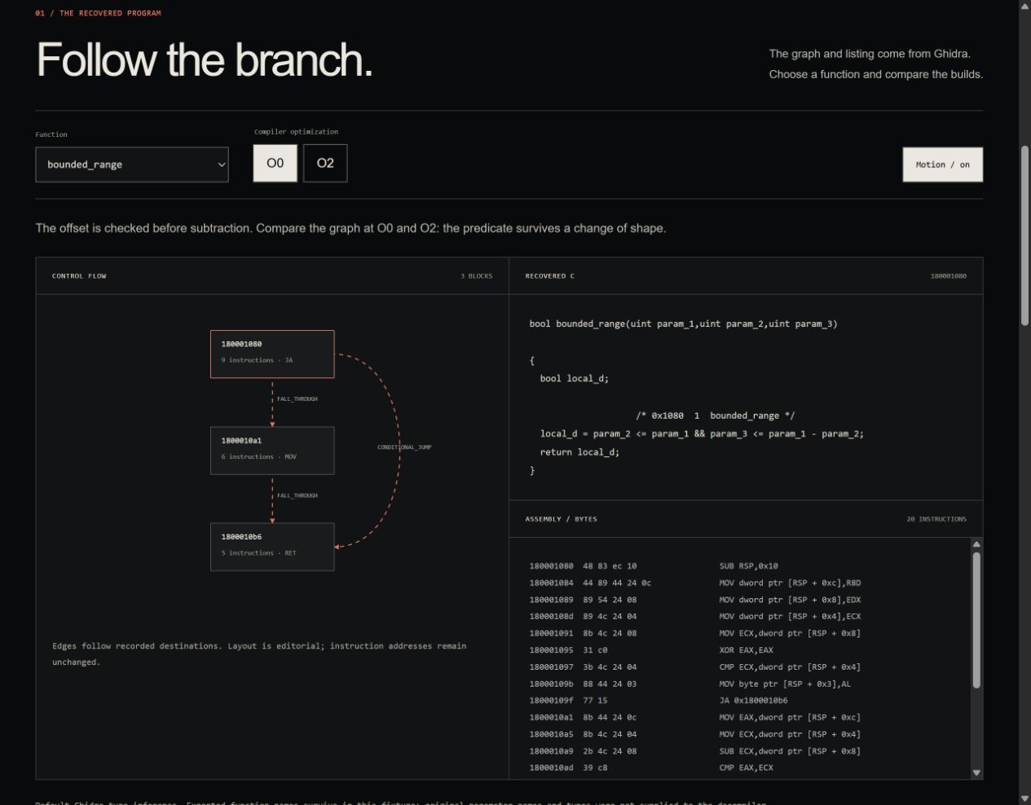Toggle the Motion / on button

[x=942, y=165]
